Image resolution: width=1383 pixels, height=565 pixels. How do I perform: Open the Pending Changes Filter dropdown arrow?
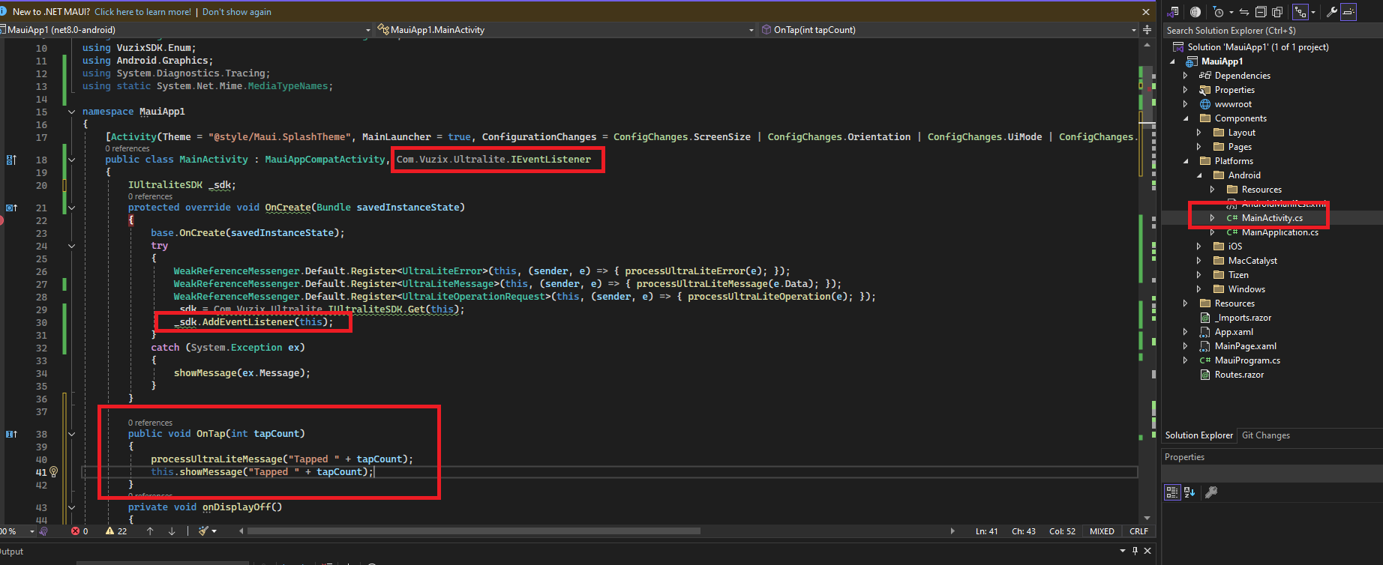(x=1231, y=12)
